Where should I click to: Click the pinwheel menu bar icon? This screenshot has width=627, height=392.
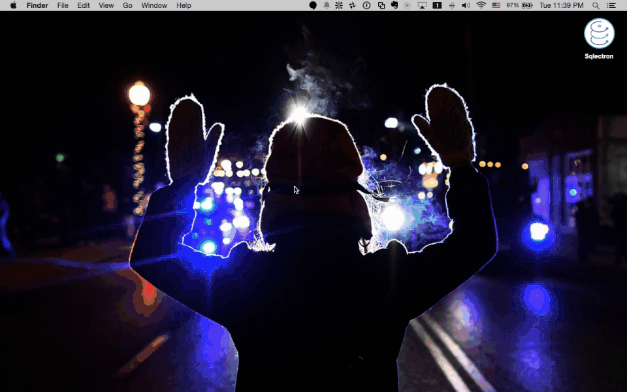tap(352, 5)
